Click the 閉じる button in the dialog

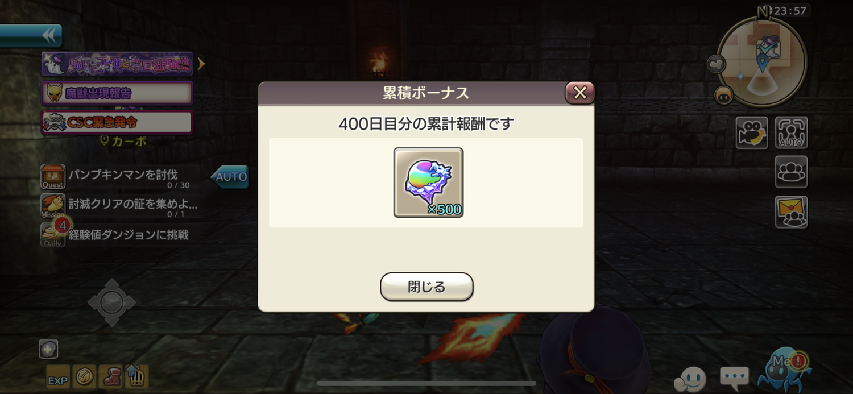click(426, 287)
